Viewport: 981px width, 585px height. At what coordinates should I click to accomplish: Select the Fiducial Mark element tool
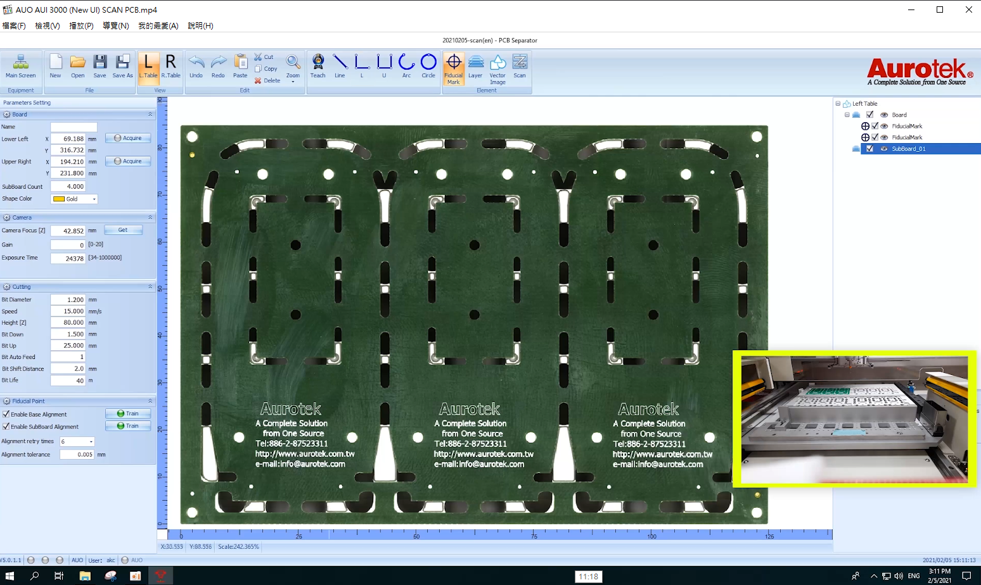pos(454,67)
